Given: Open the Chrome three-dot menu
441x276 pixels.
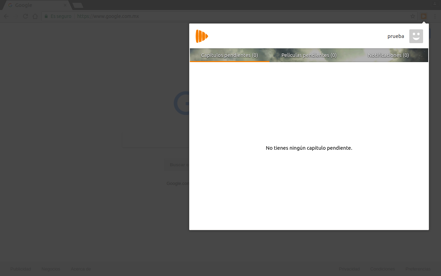Looking at the screenshot, I should coord(435,16).
